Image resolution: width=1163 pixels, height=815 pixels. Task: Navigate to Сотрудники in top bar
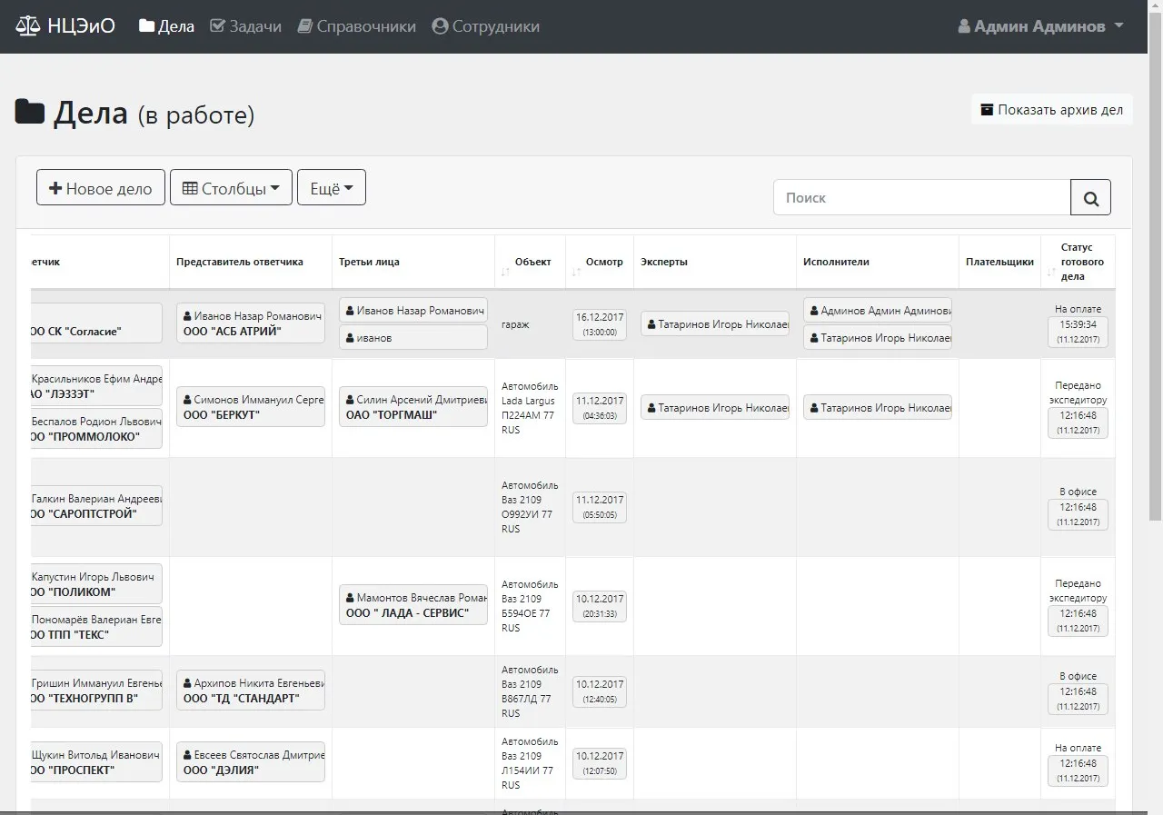pos(485,26)
